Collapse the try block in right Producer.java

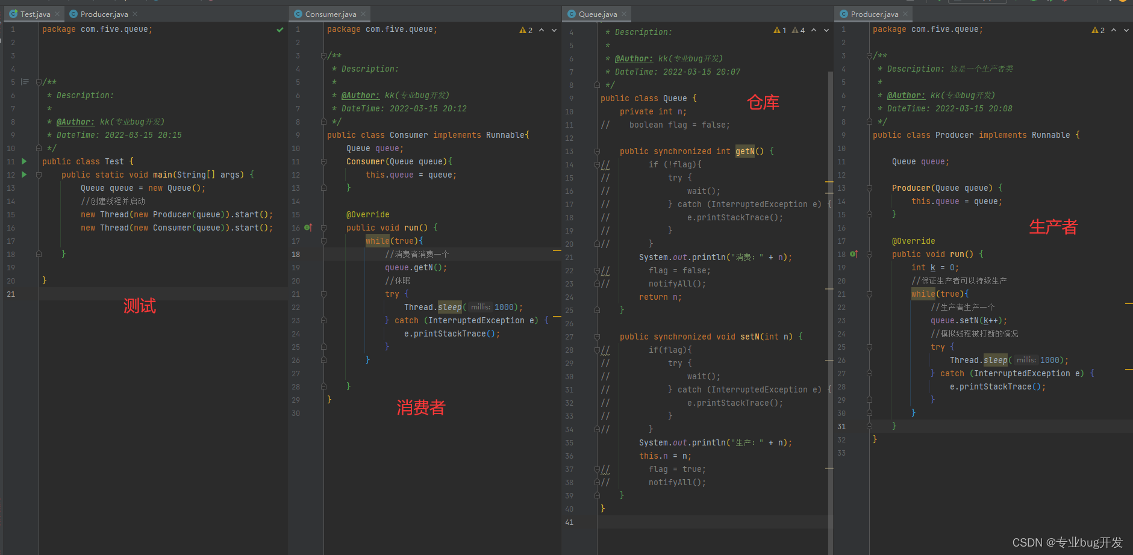(x=869, y=347)
